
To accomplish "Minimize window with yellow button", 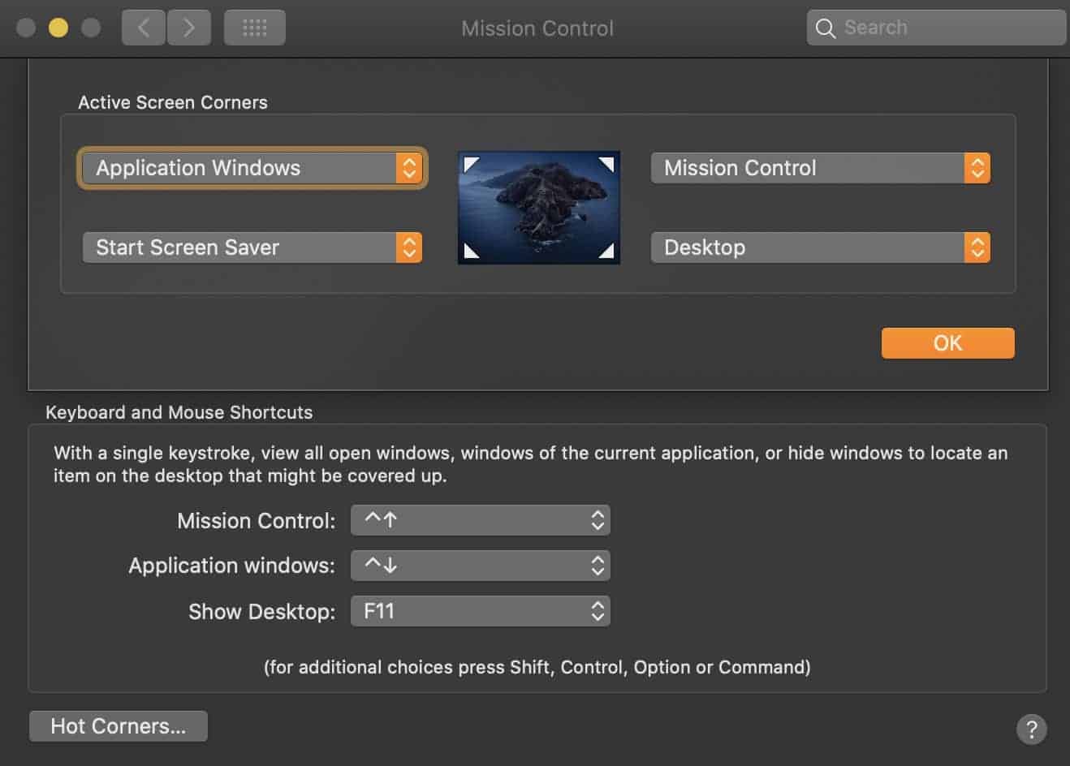I will point(58,28).
